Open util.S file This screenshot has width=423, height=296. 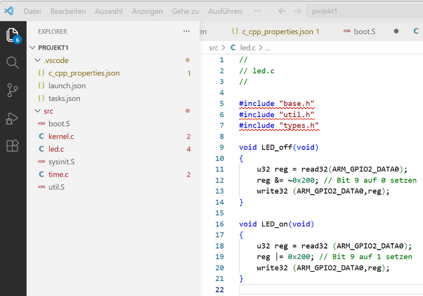[57, 187]
